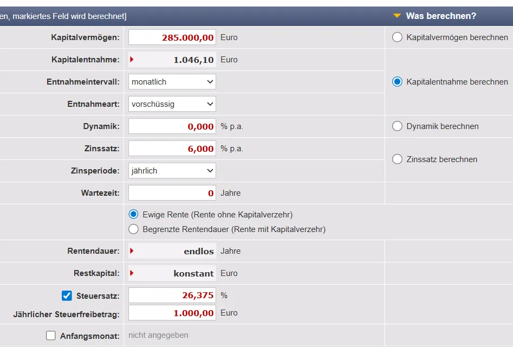
Task: Click the Jährlicher Steuerfreibetrag input field
Action: [x=172, y=313]
